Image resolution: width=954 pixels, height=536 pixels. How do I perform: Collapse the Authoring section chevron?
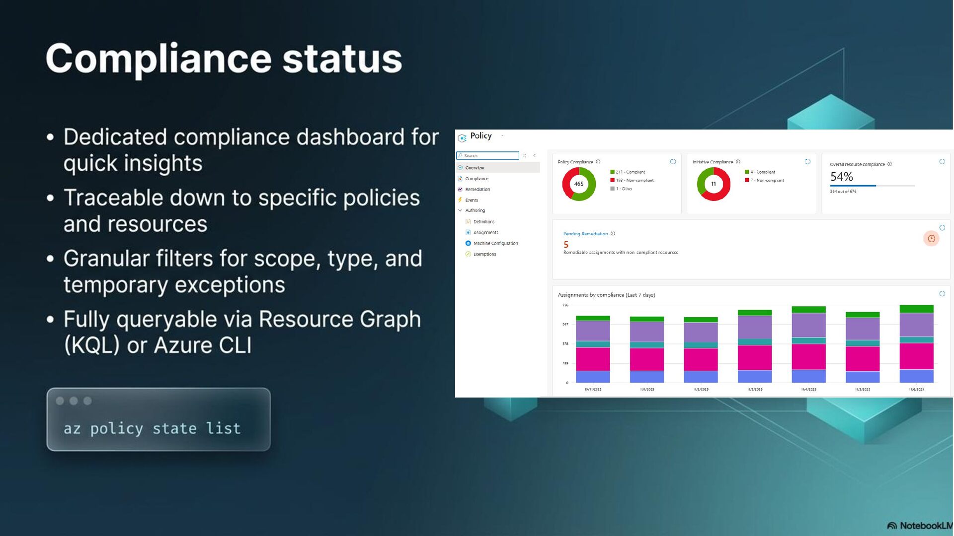[460, 210]
